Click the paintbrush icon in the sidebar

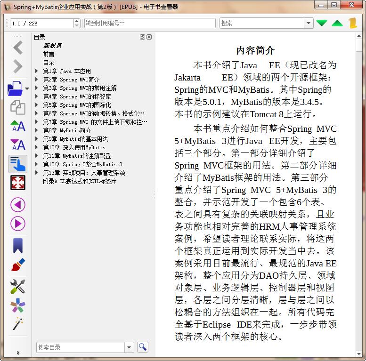(18, 265)
